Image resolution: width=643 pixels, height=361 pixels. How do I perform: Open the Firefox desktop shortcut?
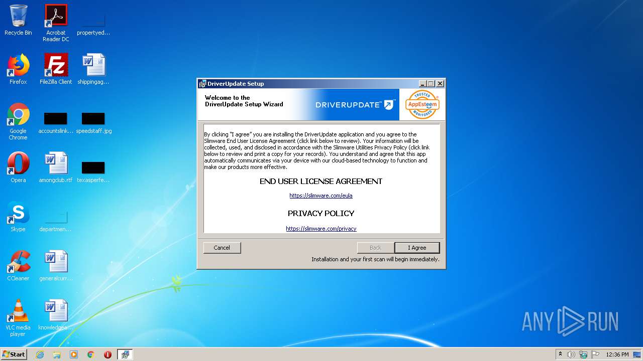(18, 69)
